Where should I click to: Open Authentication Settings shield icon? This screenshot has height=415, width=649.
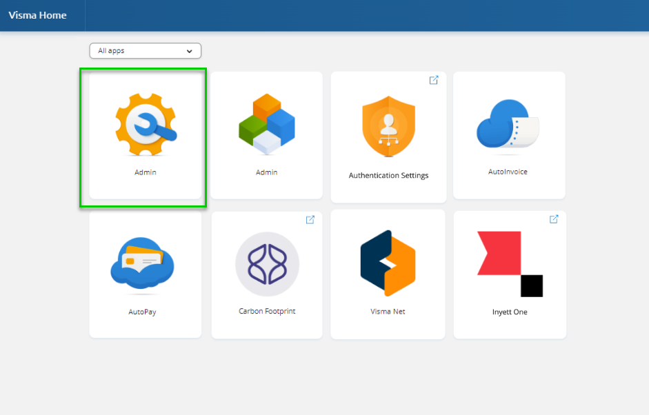[x=388, y=126]
